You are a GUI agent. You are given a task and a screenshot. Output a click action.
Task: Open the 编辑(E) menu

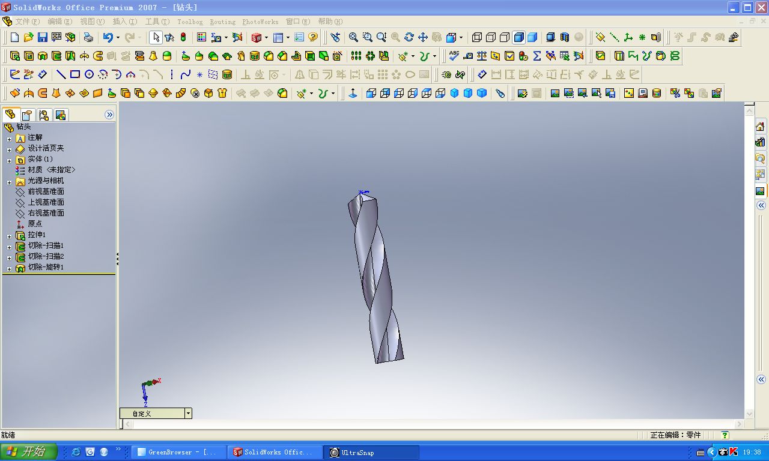tap(59, 22)
